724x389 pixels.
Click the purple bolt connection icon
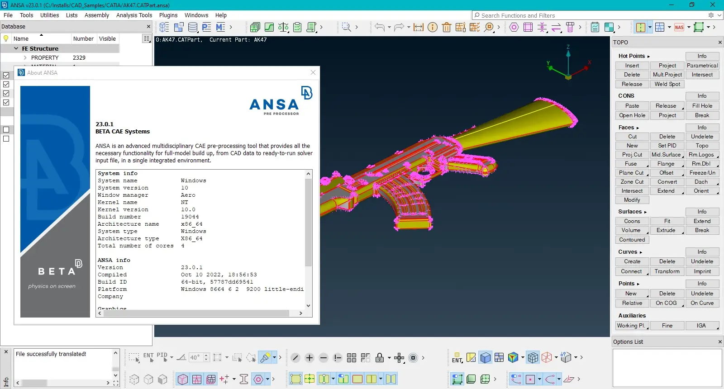pyautogui.click(x=570, y=27)
